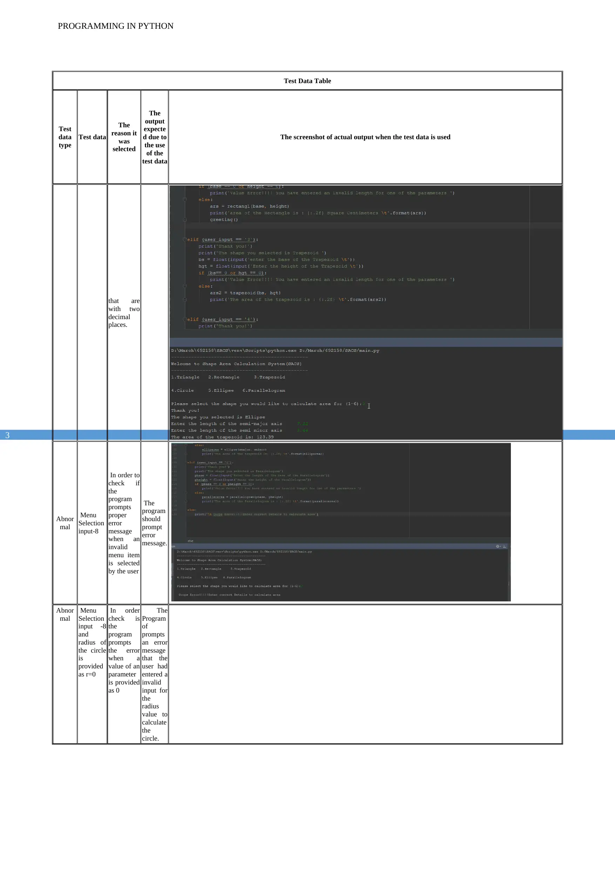Collapse the fold marker at elif user_input == '4'
Screen dimensions: 615x870
(184, 319)
